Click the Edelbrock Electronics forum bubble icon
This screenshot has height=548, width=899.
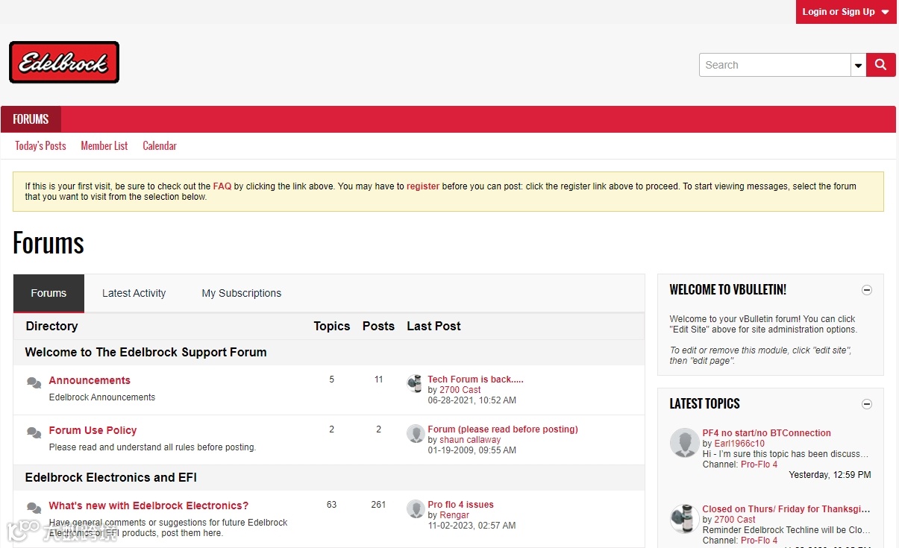point(34,508)
